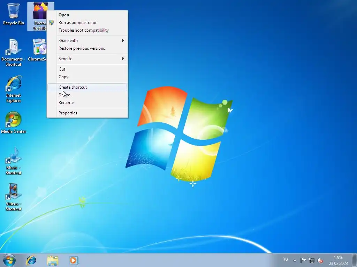The width and height of the screenshot is (357, 267).
Task: Click the Show desktop button
Action: pyautogui.click(x=355, y=260)
